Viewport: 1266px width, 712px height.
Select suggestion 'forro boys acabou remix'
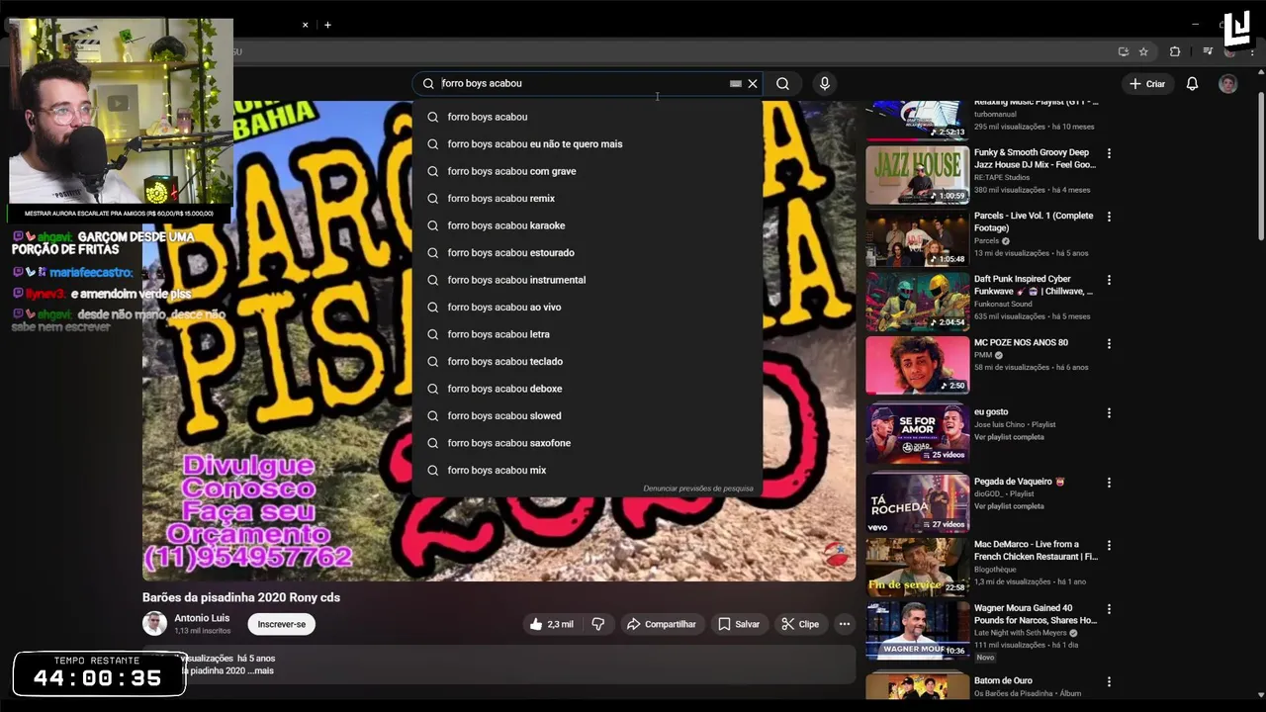click(x=588, y=199)
